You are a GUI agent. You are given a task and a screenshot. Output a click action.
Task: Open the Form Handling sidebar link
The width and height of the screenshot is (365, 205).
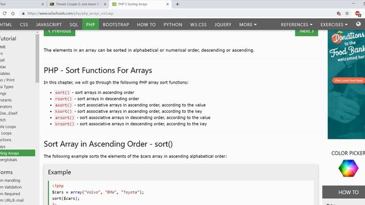pos(10,181)
